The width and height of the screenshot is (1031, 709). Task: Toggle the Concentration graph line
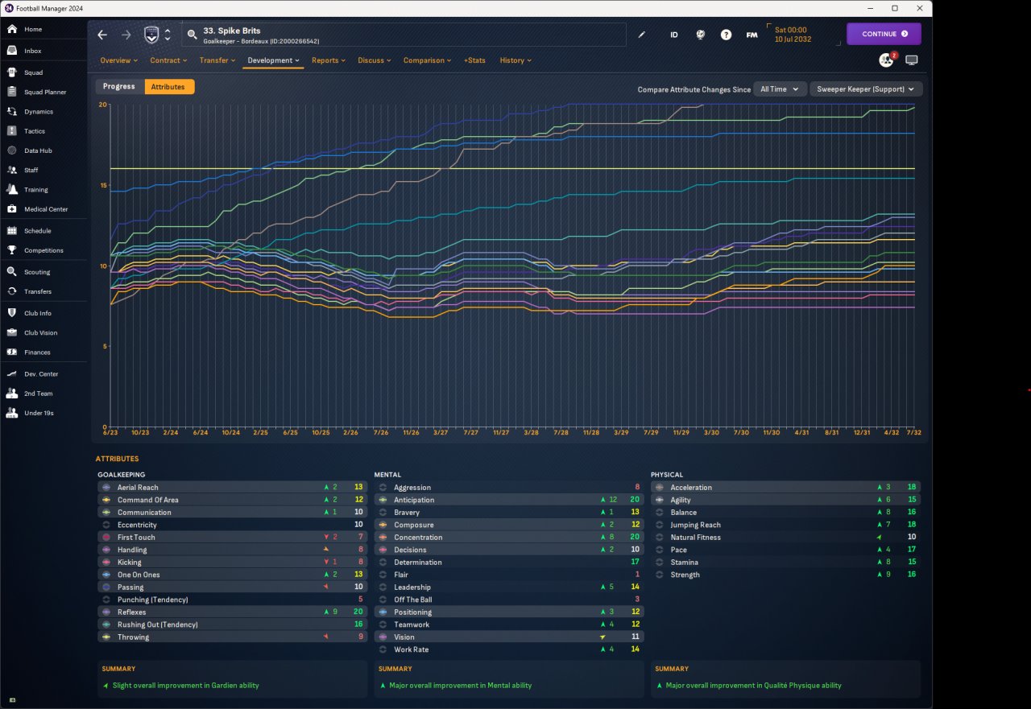383,538
